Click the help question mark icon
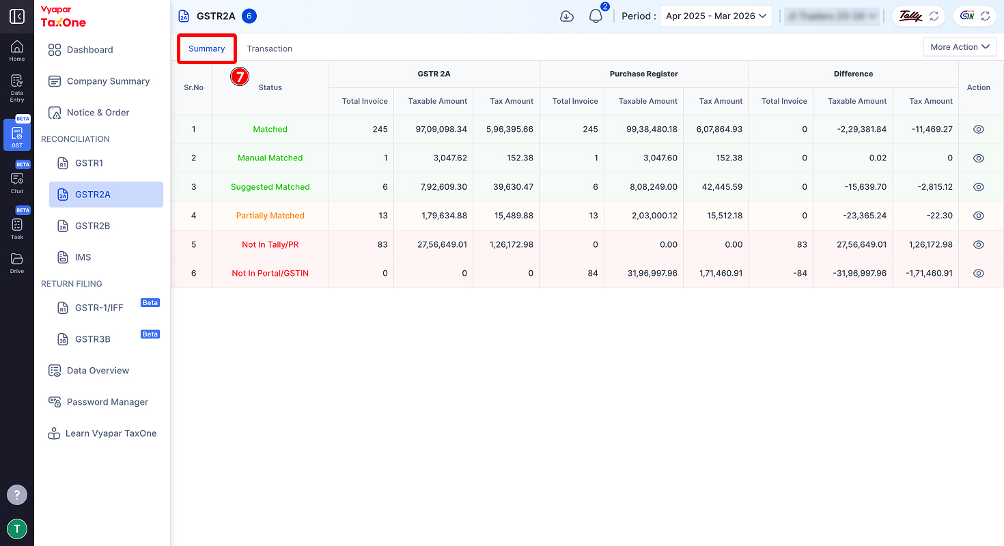 (x=17, y=495)
